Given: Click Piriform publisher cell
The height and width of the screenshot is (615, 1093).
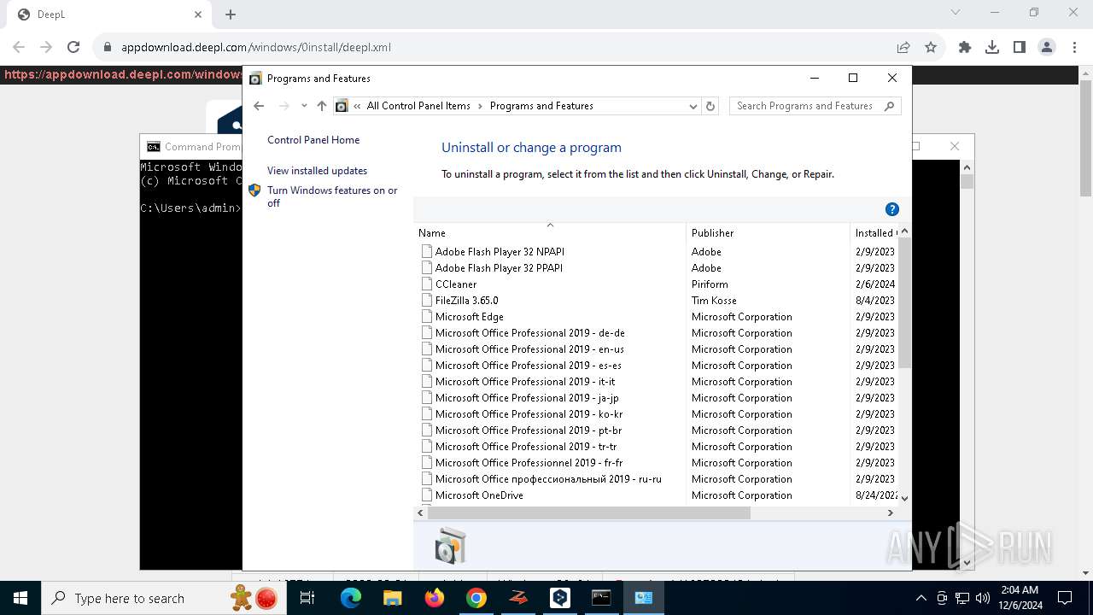Looking at the screenshot, I should pos(710,284).
